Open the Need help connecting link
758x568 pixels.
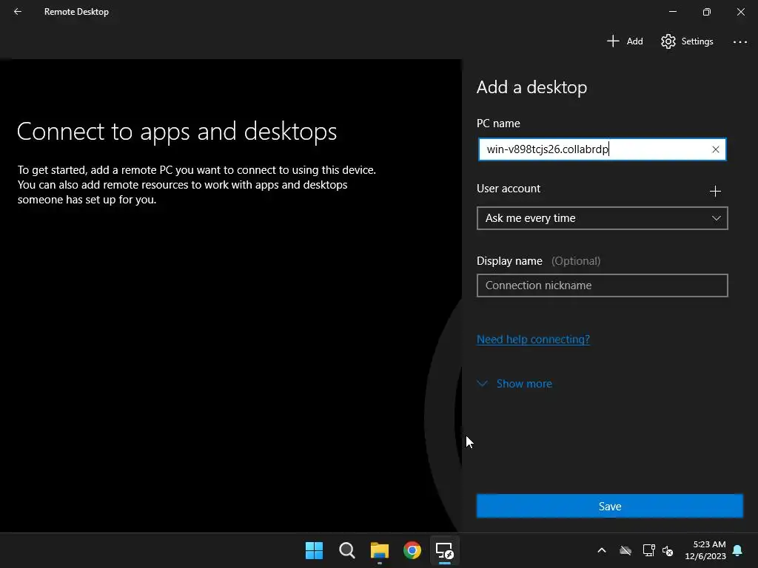(x=533, y=339)
